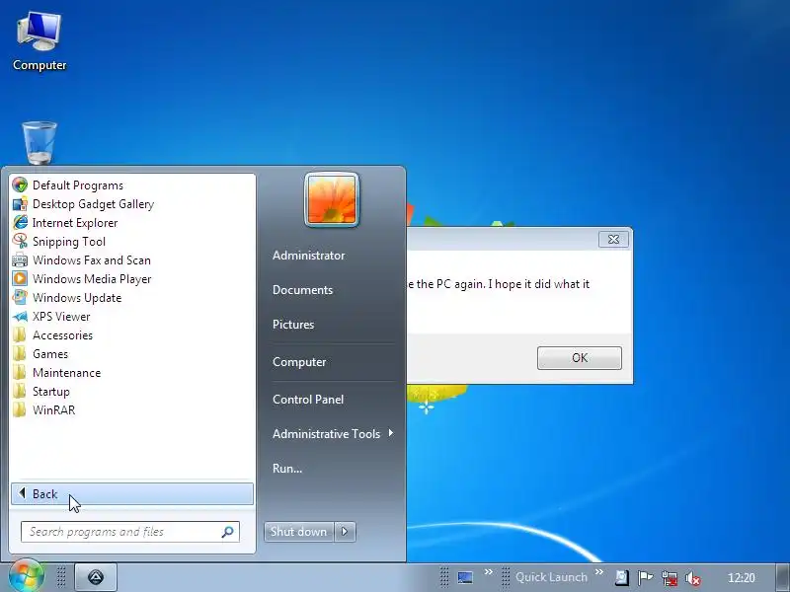This screenshot has width=790, height=592.
Task: Click the Shut down button
Action: [x=299, y=532]
